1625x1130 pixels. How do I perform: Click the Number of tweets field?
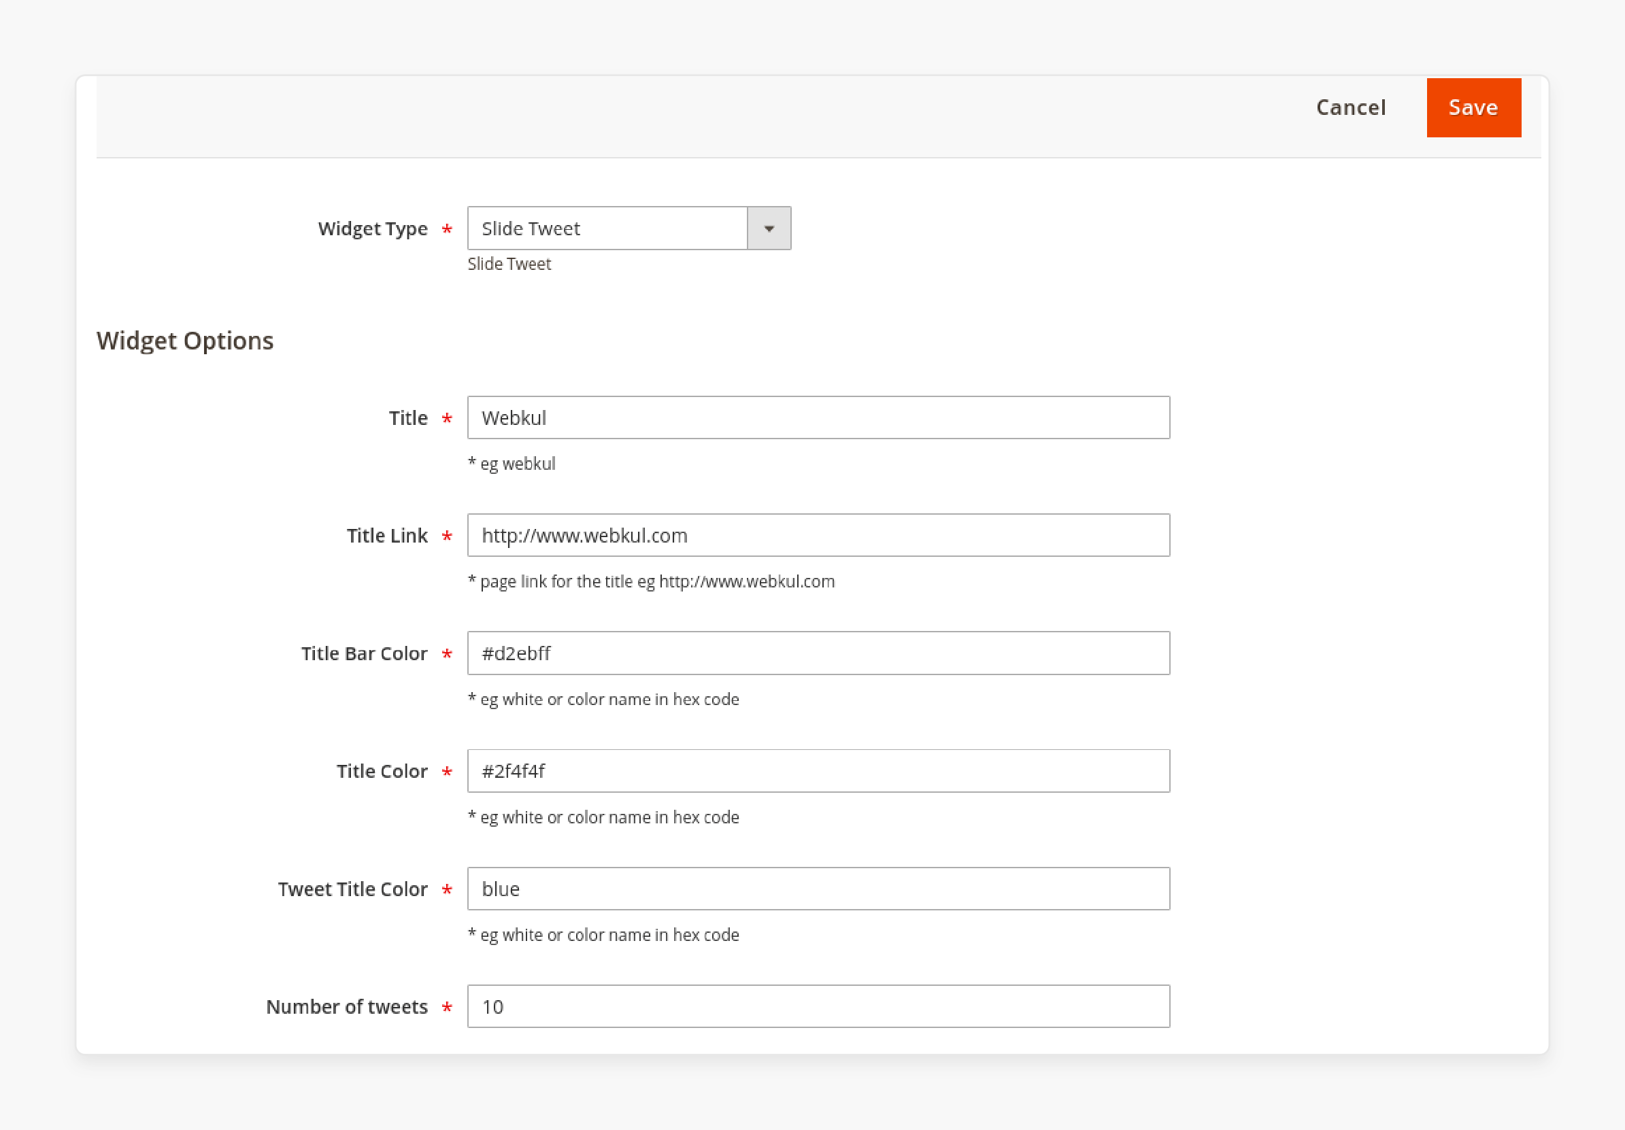coord(818,1006)
